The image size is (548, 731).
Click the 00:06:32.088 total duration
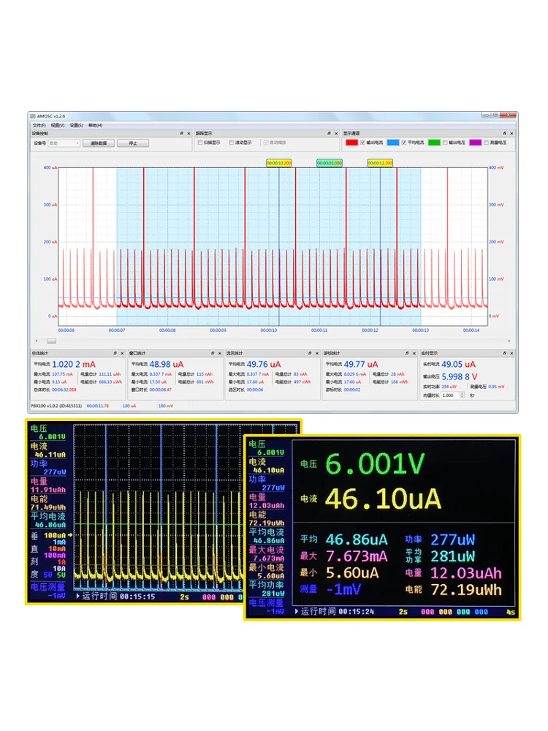coord(64,390)
